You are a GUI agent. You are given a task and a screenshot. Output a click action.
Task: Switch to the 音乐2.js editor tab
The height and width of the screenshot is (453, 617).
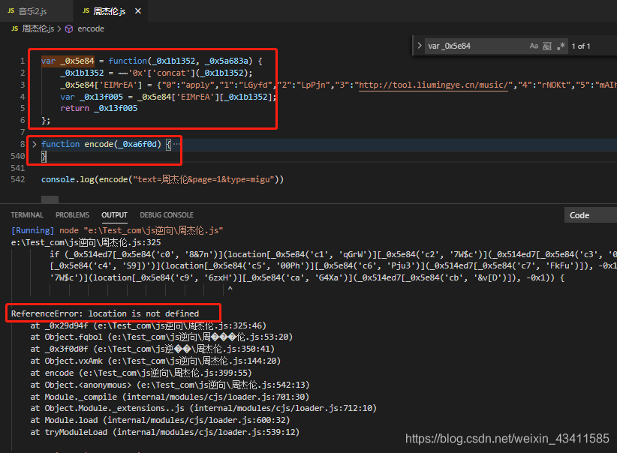(x=35, y=11)
